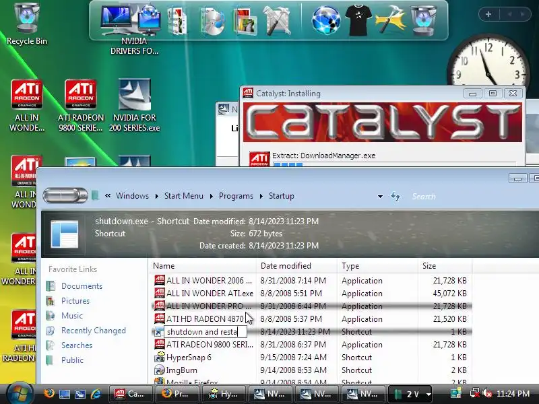Click Switch between windows quick launch icon
The image size is (539, 404).
point(80,394)
